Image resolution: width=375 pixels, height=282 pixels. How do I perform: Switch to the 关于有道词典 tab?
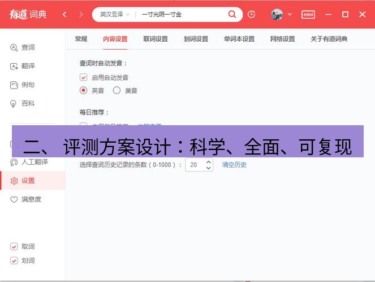(329, 39)
